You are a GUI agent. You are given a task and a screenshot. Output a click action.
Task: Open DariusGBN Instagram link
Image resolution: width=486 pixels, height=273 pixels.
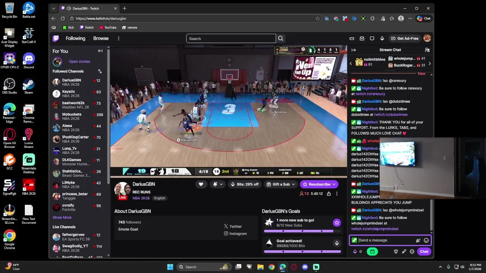point(235,234)
